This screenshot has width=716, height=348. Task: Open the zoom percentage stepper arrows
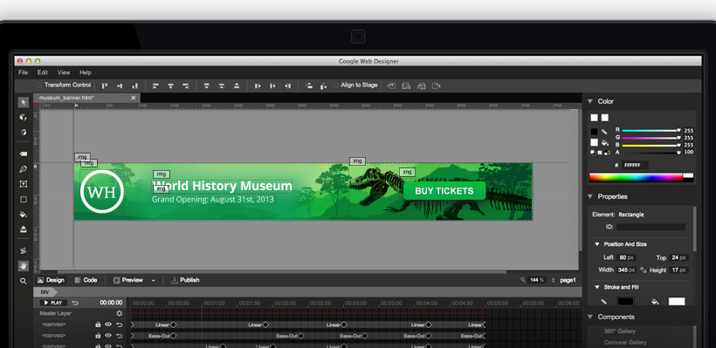[x=553, y=280]
